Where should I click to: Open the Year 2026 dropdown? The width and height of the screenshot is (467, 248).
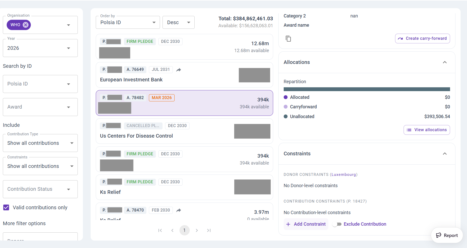(40, 48)
